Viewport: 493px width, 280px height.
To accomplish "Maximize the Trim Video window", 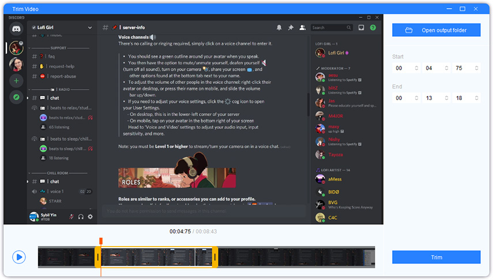I will (462, 9).
